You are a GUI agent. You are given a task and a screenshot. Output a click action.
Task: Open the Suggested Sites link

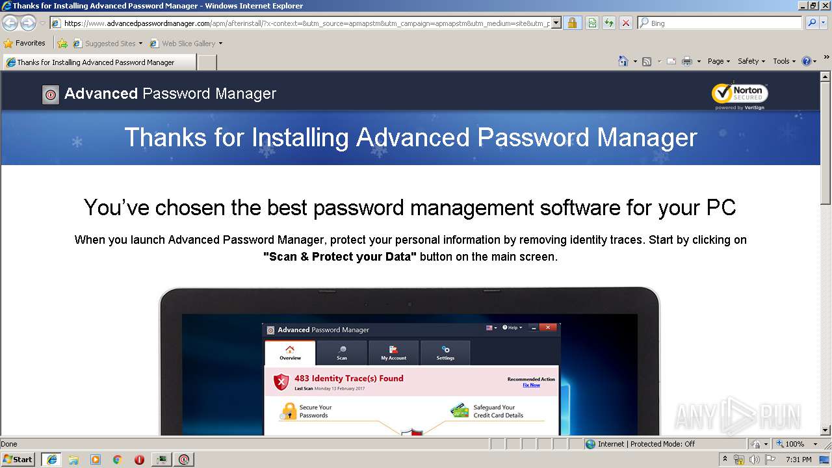[x=107, y=44]
